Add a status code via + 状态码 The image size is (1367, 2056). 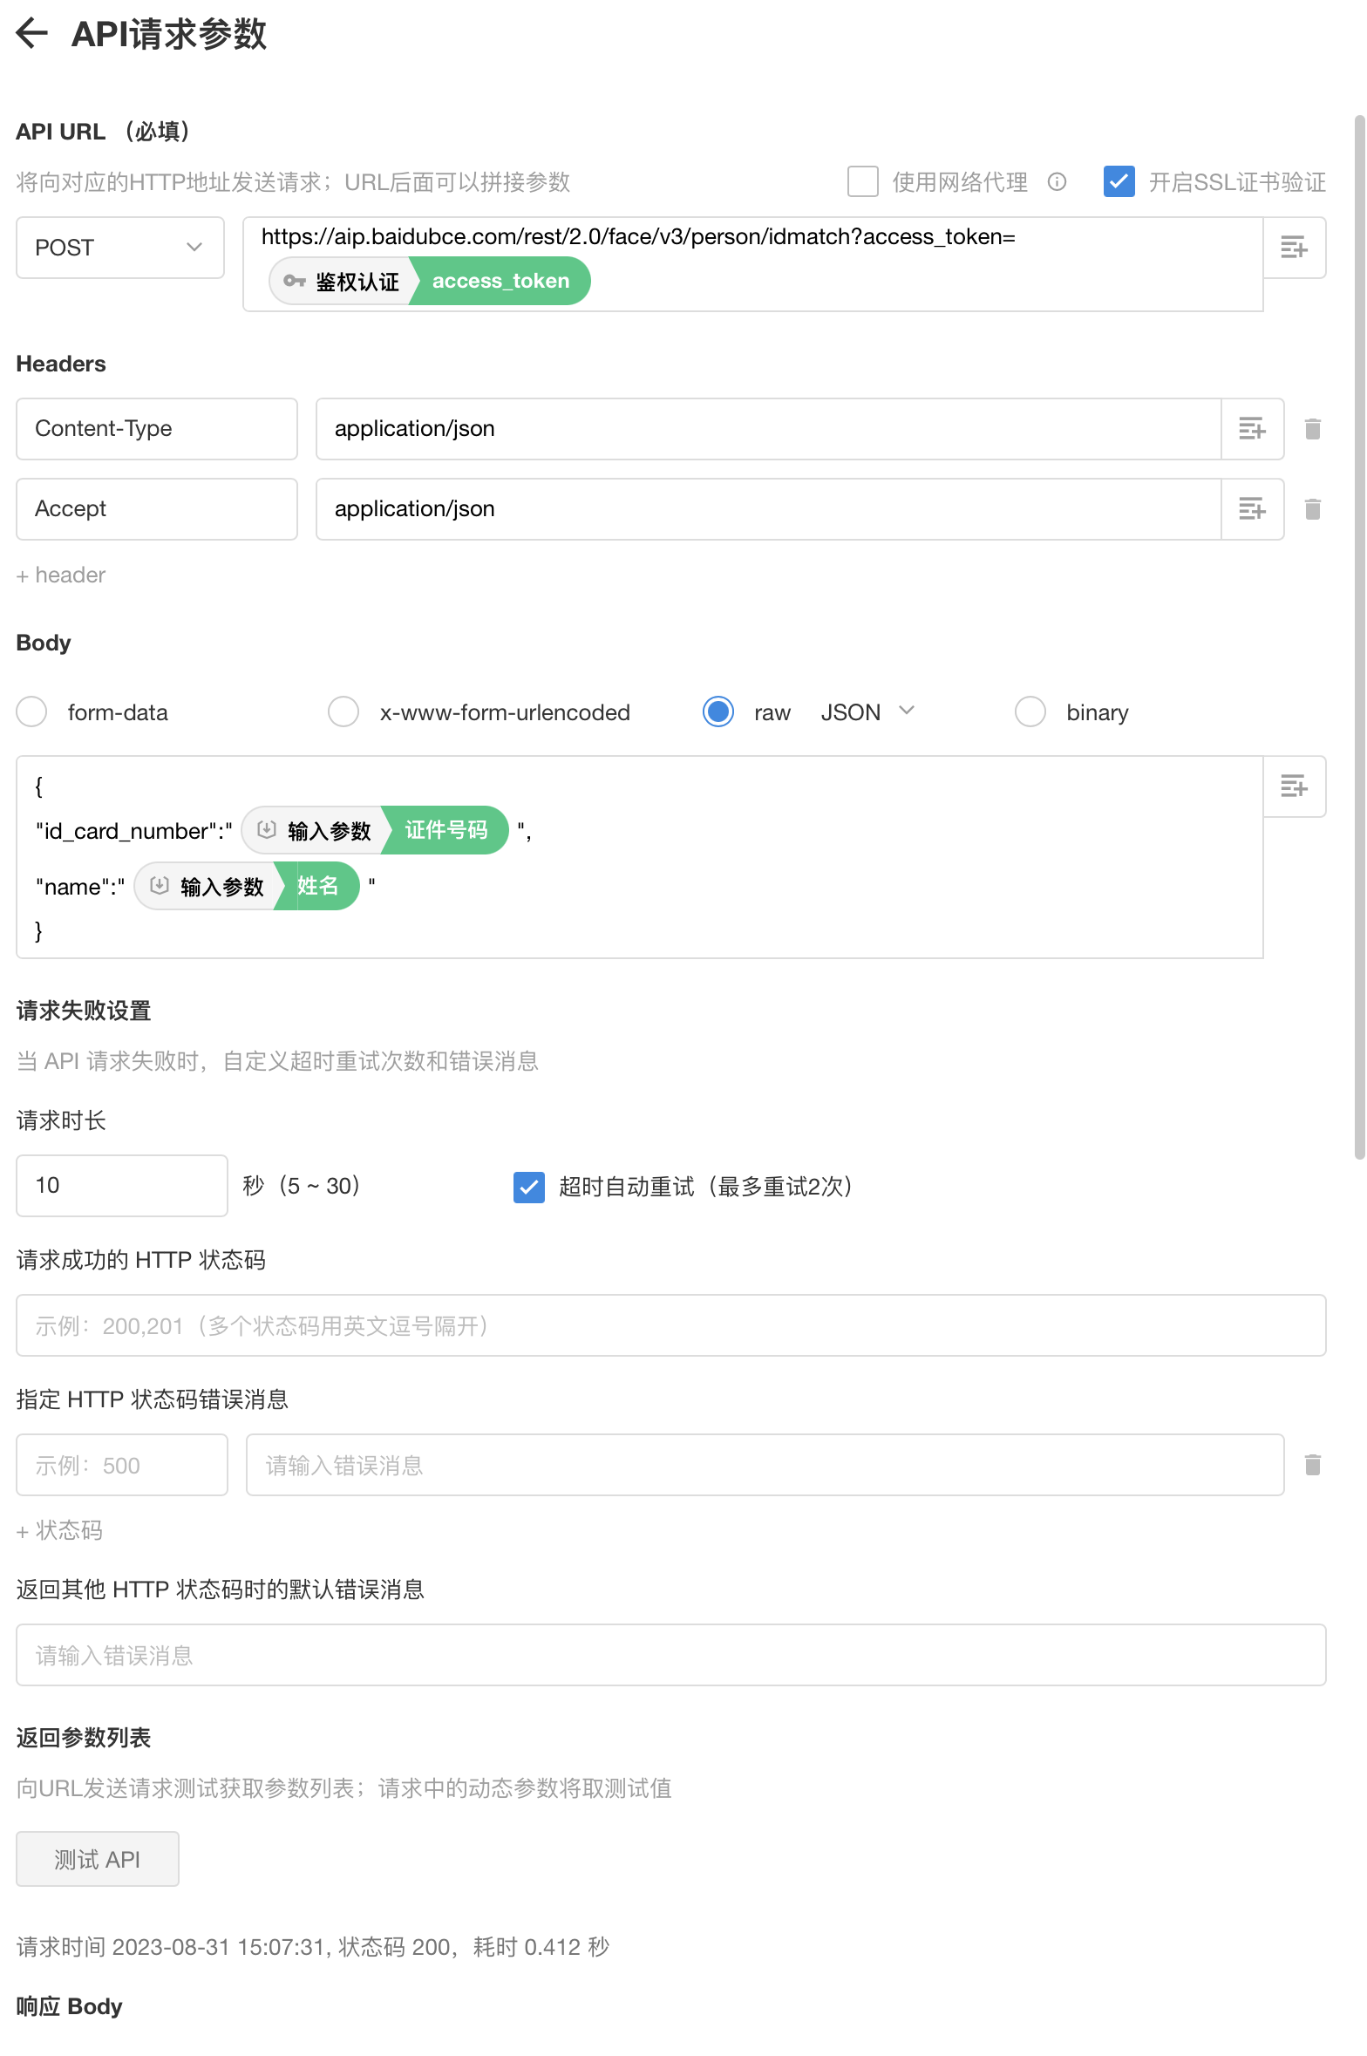(59, 1531)
